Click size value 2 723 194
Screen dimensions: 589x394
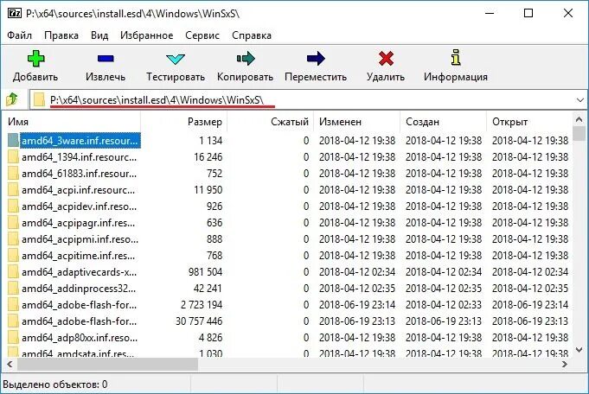click(202, 305)
